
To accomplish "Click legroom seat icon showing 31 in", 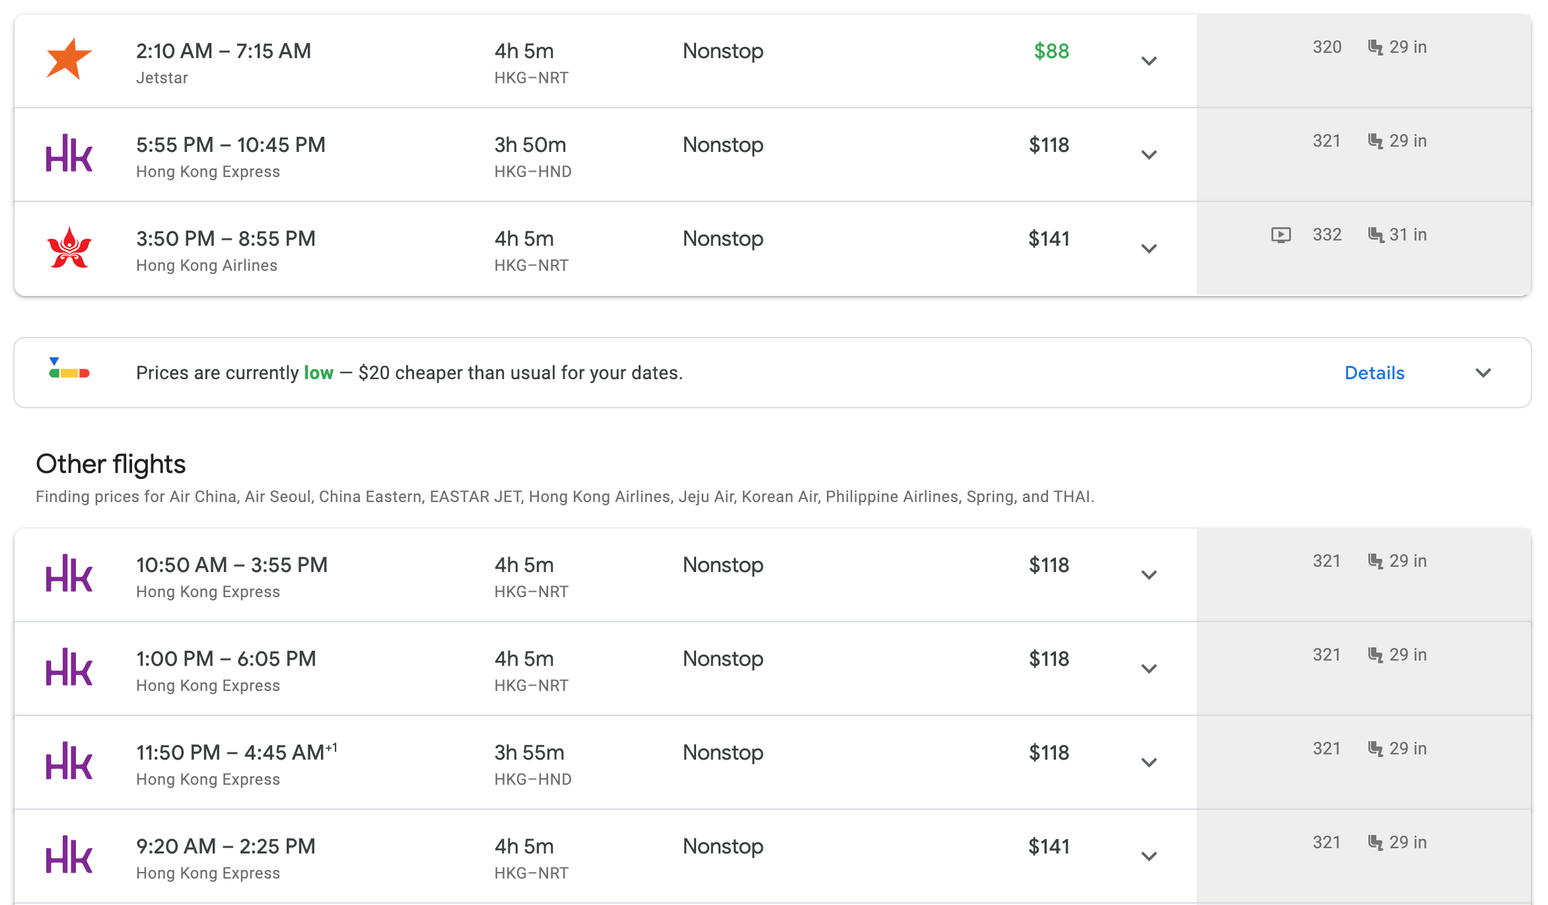I will (x=1375, y=235).
